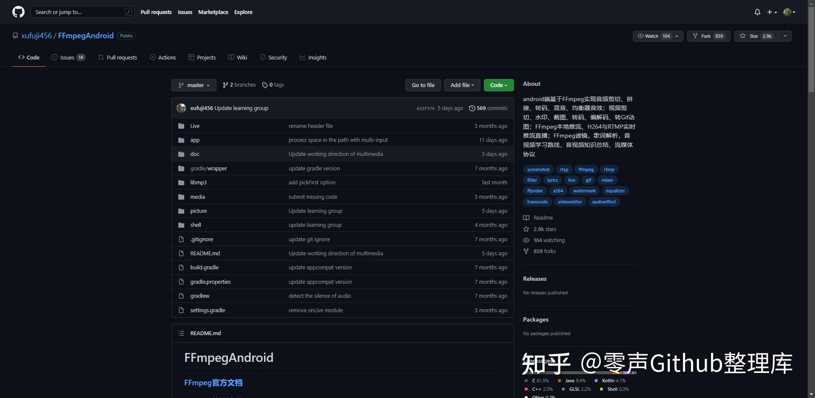
Task: Open the ffmpeg topic tag link
Action: click(x=586, y=169)
